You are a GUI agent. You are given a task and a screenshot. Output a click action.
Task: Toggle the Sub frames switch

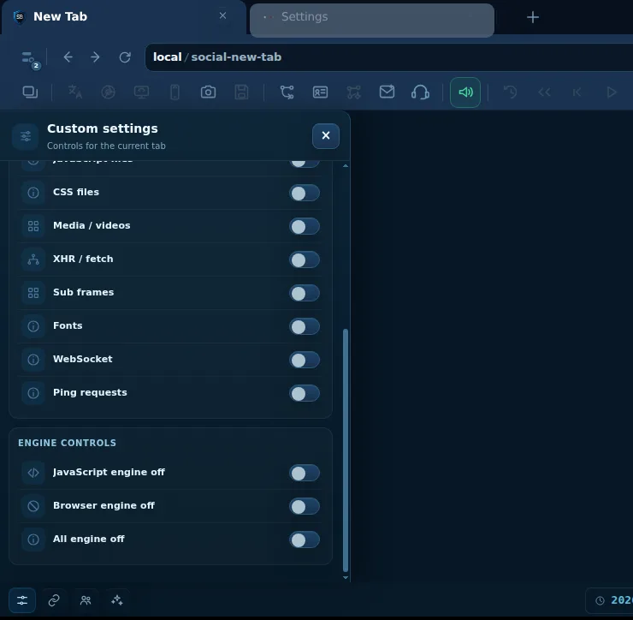tap(305, 293)
